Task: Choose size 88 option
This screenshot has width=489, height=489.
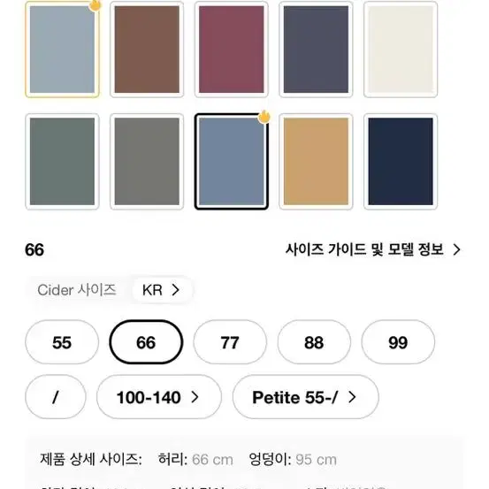Action: coord(314,342)
